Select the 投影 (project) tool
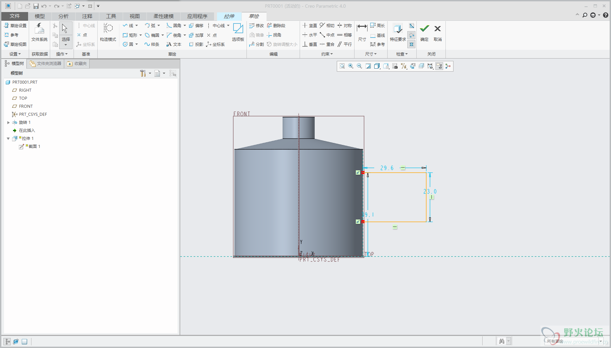The height and width of the screenshot is (348, 611). point(196,44)
